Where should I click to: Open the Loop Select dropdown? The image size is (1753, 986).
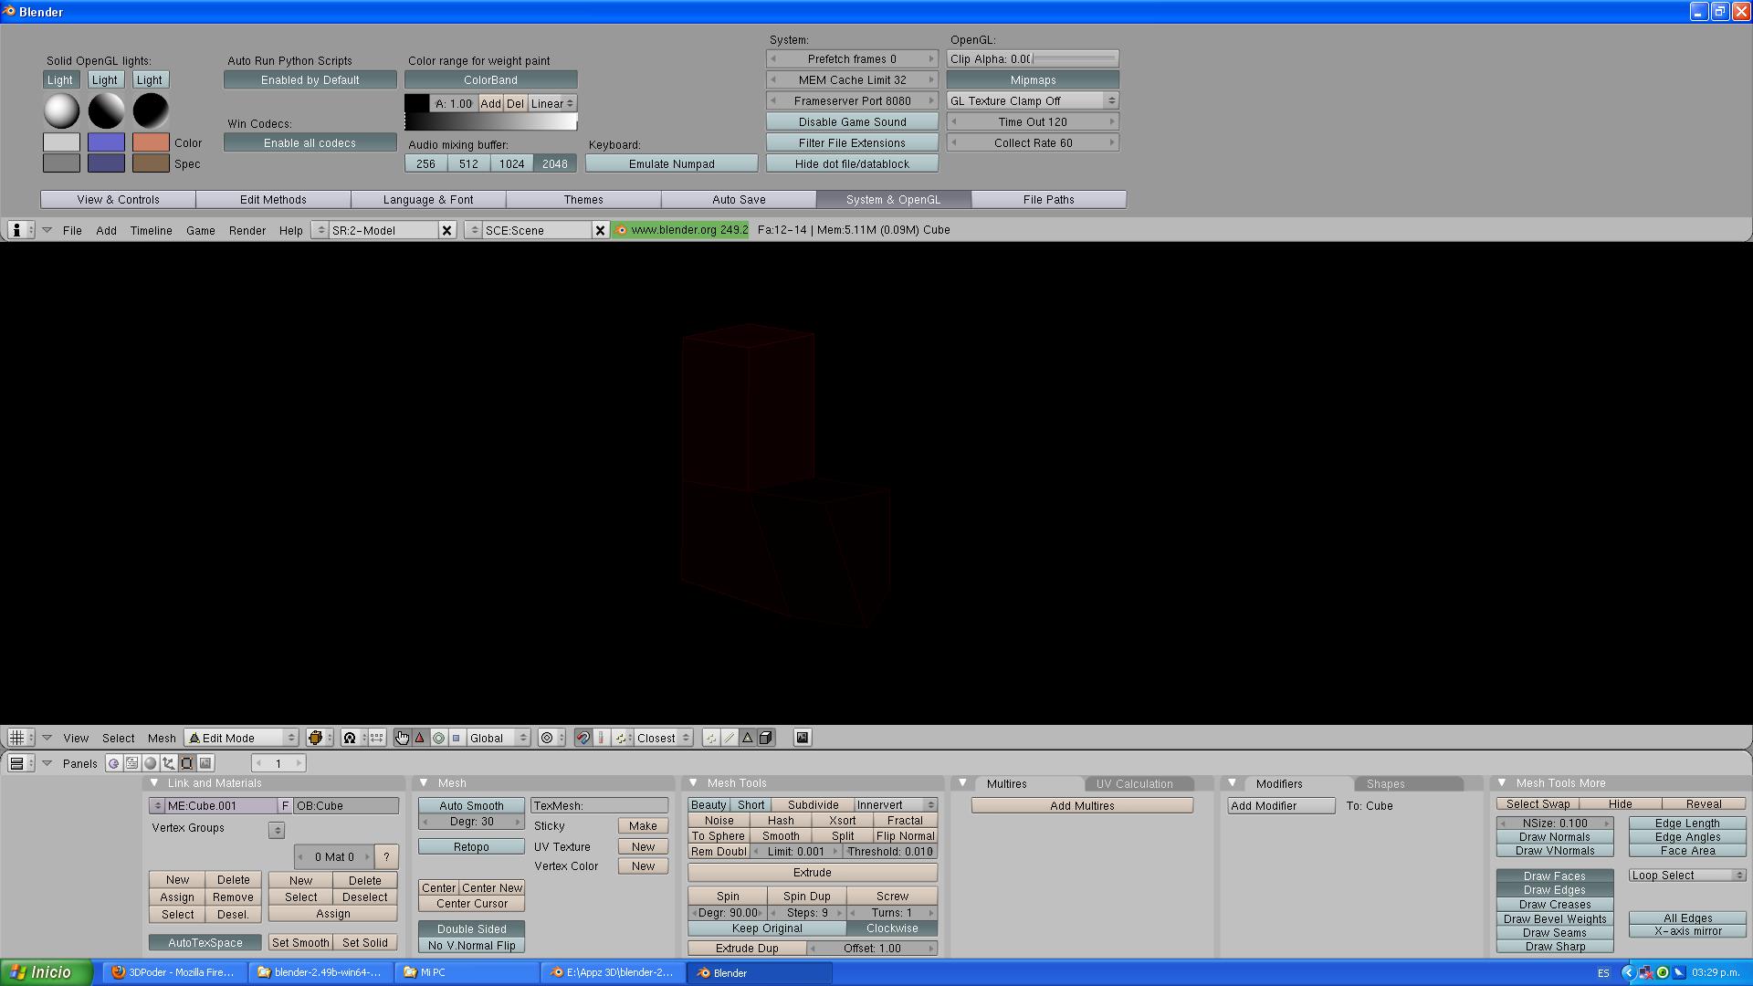1687,875
